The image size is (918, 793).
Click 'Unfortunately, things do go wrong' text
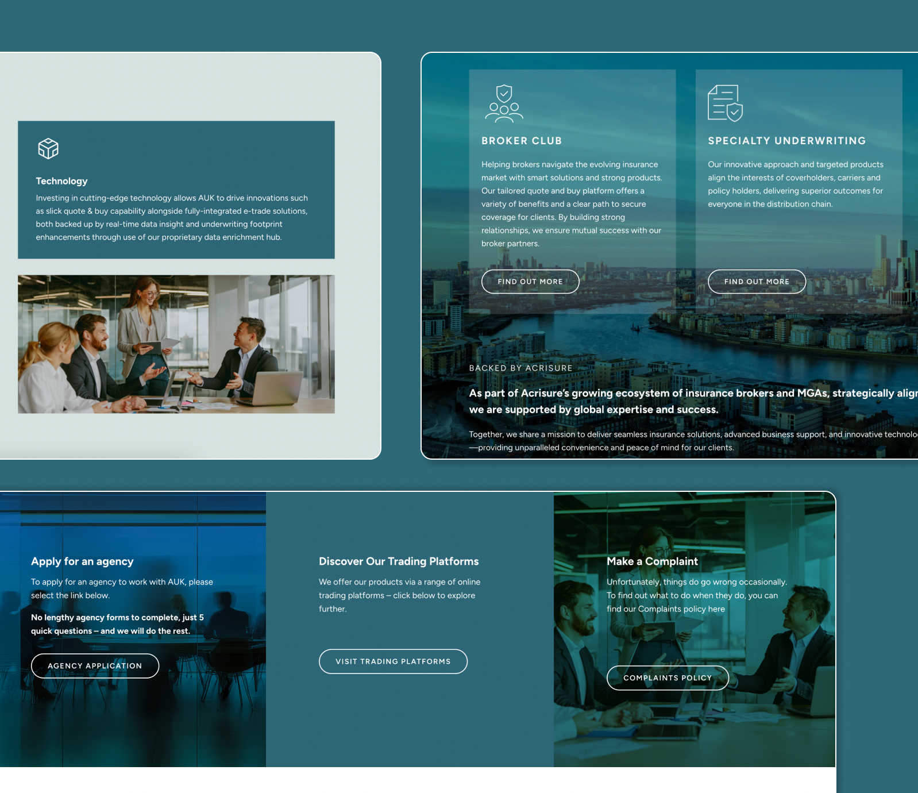point(697,595)
